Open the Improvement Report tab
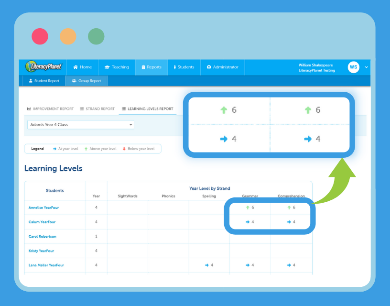Screen dimensions: 390x306 tap(50, 109)
